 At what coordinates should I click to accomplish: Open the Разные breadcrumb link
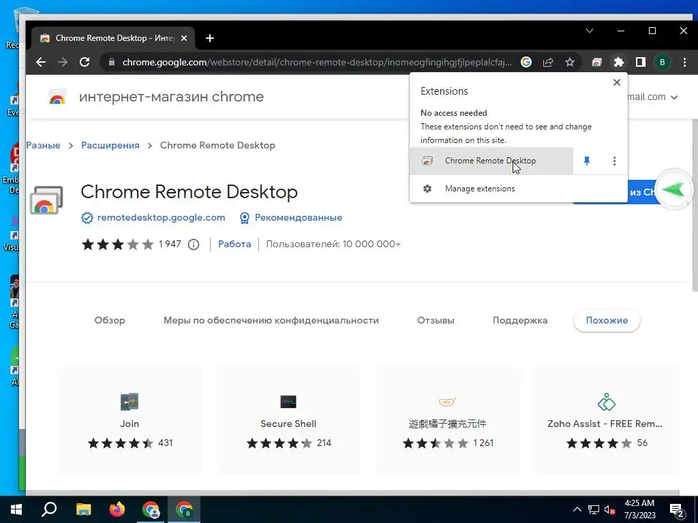(43, 146)
